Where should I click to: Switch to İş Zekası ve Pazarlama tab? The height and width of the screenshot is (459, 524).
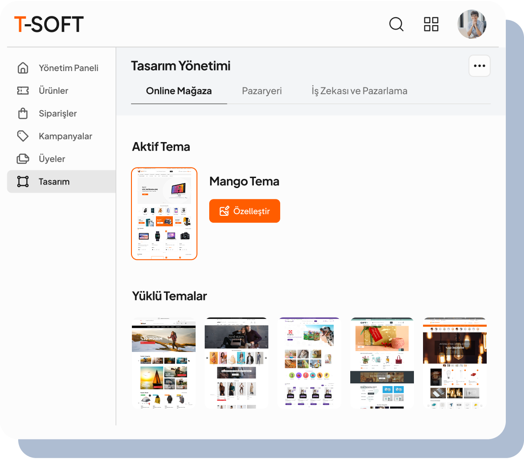[x=359, y=91]
